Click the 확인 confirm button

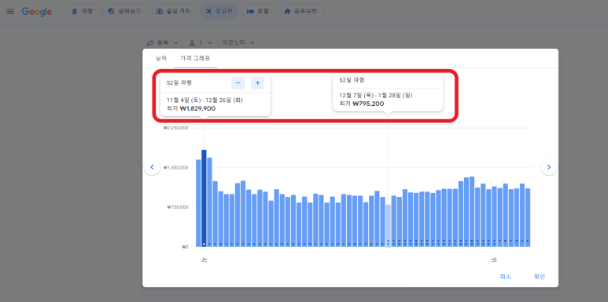click(x=540, y=276)
